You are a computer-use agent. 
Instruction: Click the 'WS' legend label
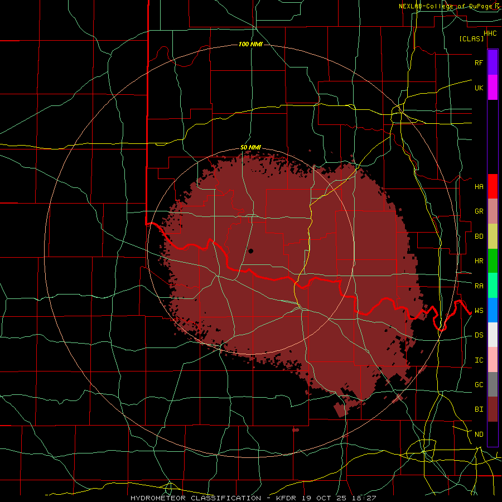[479, 311]
